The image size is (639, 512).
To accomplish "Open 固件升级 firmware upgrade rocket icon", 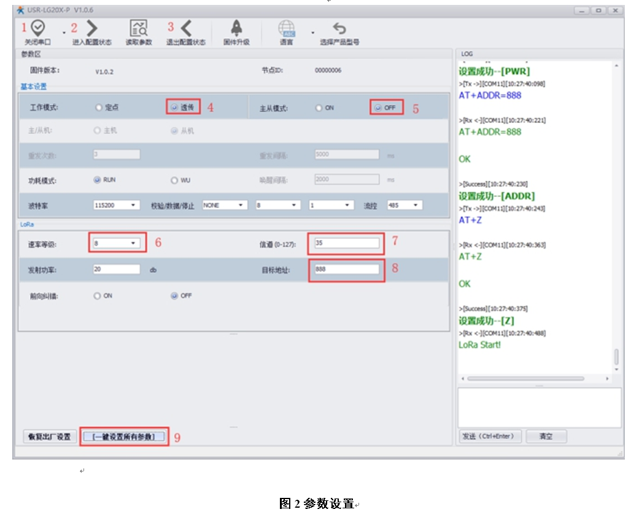I will [236, 28].
